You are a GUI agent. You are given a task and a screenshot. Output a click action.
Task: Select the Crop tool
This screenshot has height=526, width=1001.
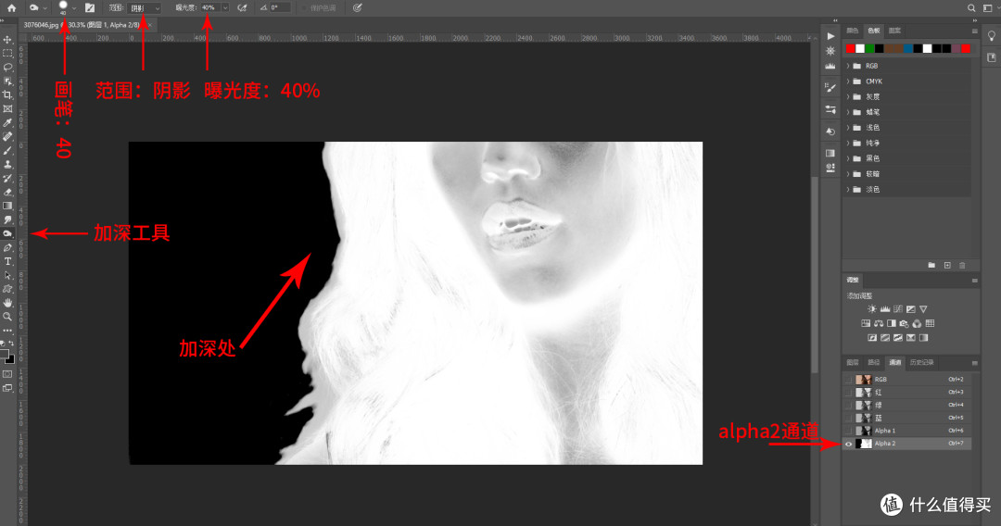pyautogui.click(x=7, y=94)
